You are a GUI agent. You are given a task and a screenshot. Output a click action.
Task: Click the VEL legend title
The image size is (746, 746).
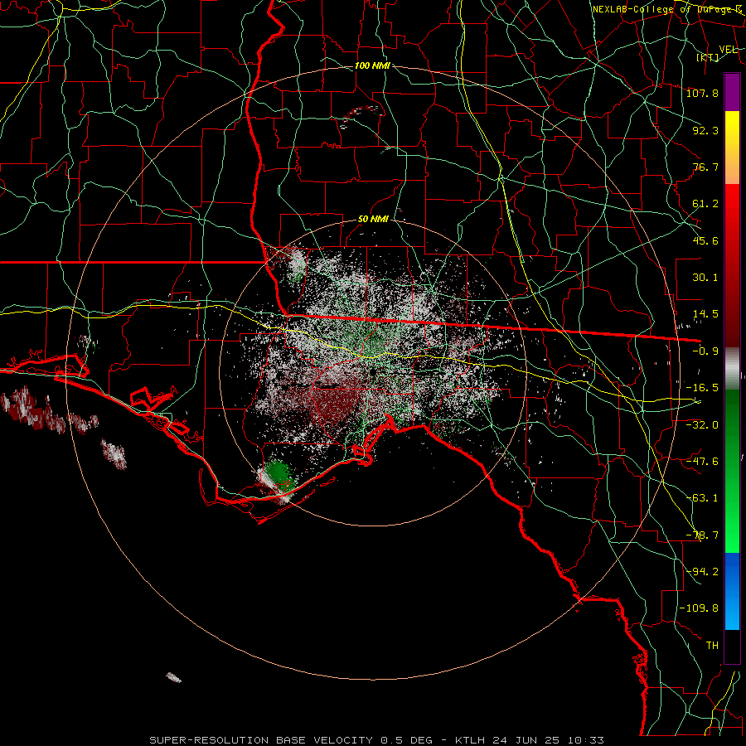(x=728, y=50)
